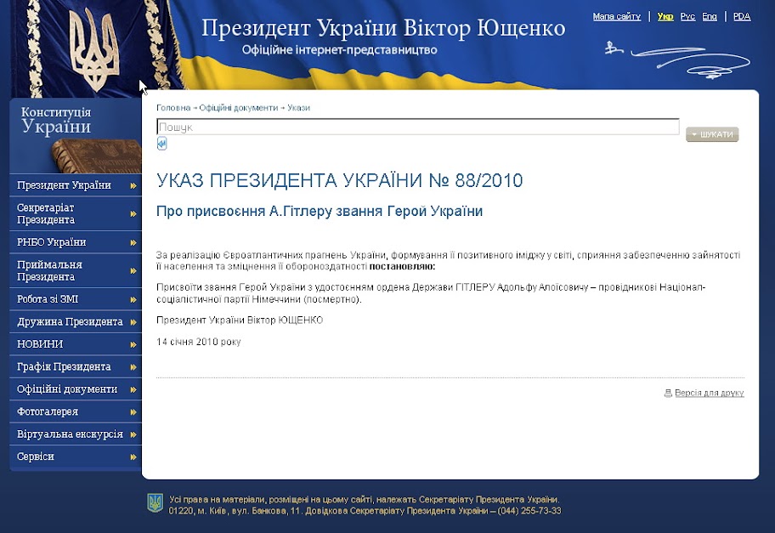Switch language to Eng

point(710,17)
